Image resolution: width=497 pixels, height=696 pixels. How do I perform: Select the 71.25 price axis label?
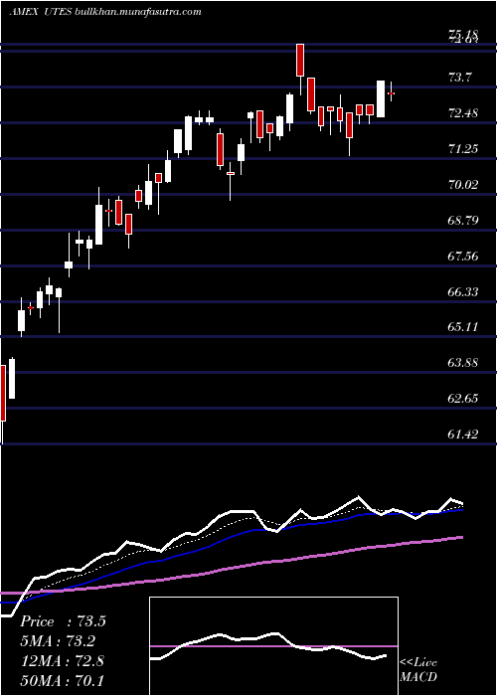pyautogui.click(x=463, y=148)
